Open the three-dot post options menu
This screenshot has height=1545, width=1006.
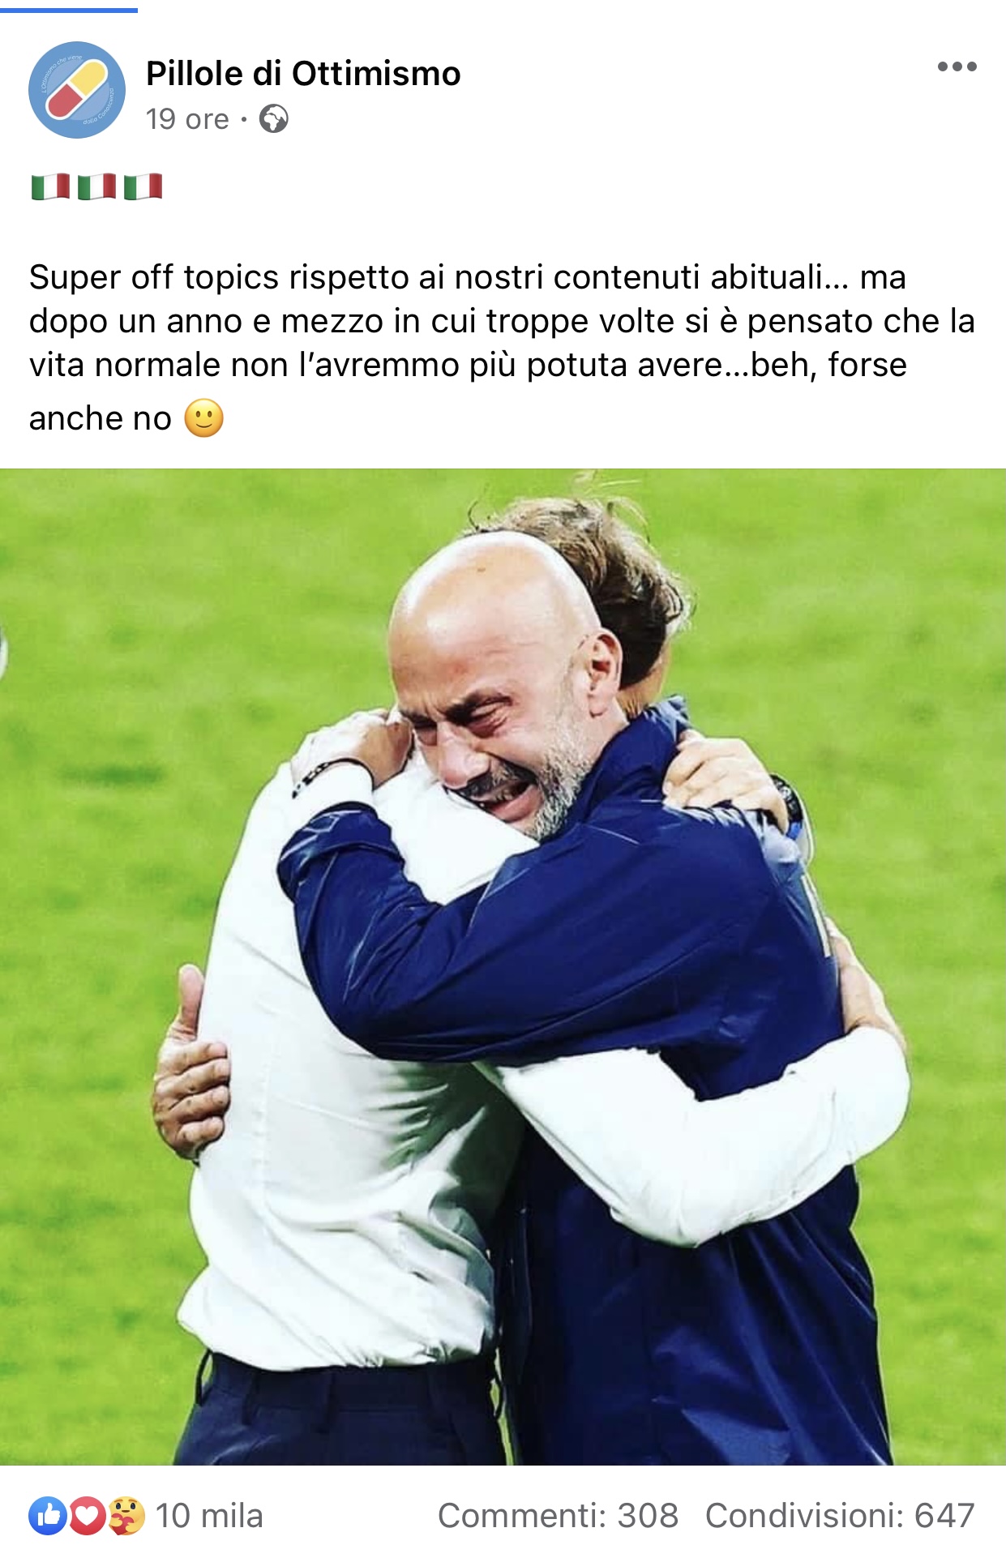pyautogui.click(x=957, y=66)
